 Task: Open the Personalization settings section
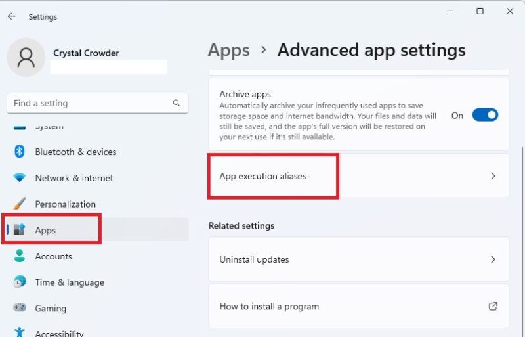(65, 204)
